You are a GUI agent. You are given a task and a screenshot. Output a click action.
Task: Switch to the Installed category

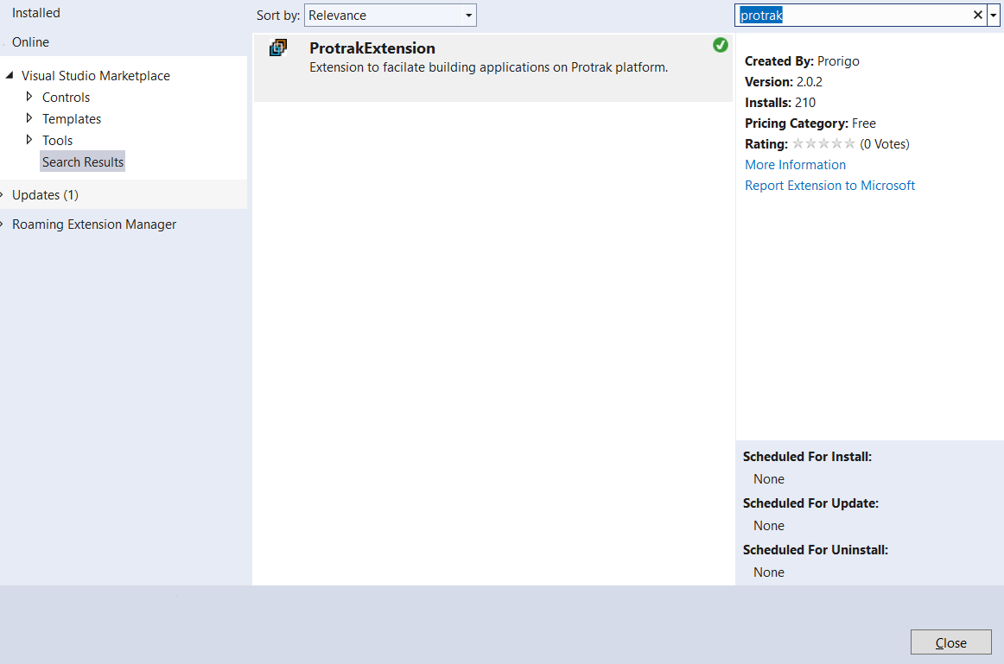[36, 13]
